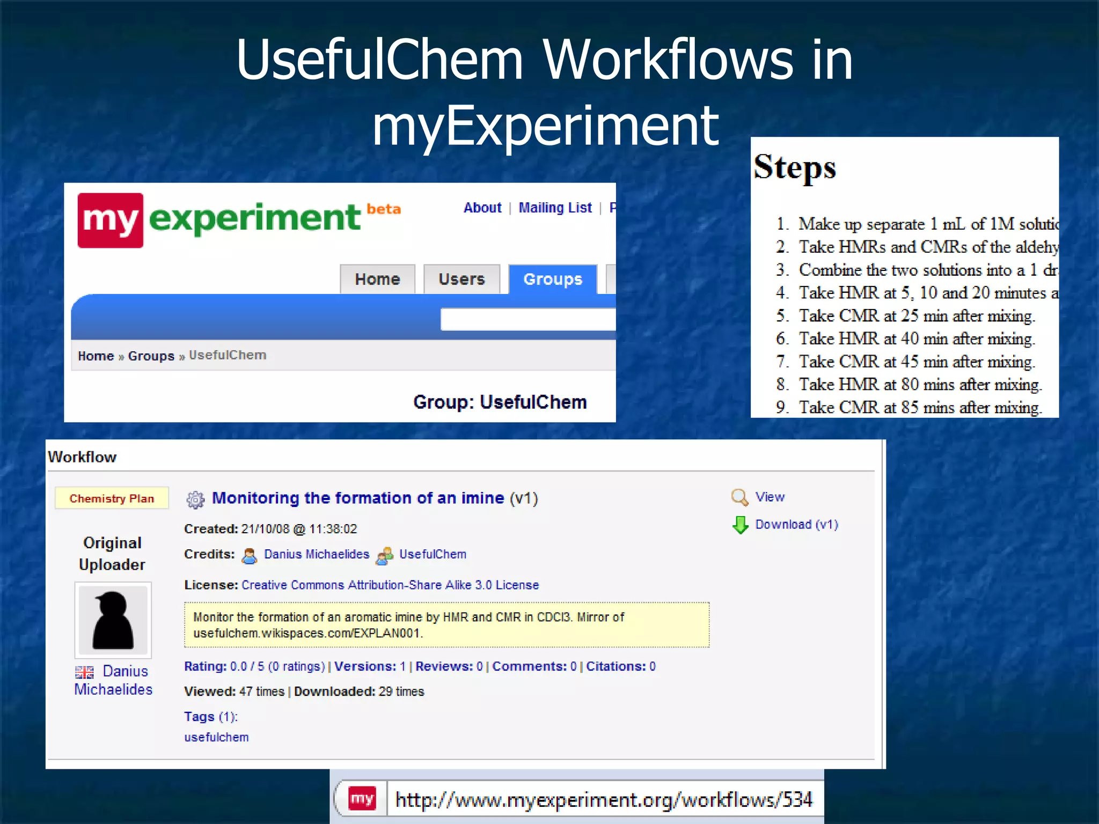Click the group icon next to UsefulChem credit
The width and height of the screenshot is (1099, 824).
(x=384, y=556)
